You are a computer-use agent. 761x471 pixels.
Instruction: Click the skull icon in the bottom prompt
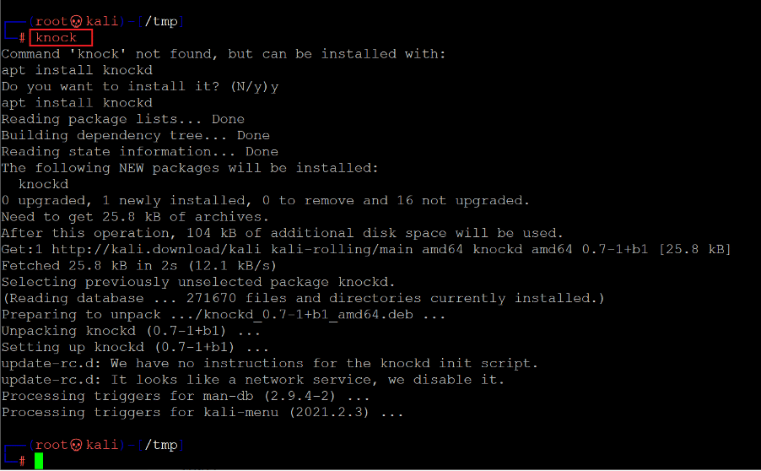coord(77,445)
